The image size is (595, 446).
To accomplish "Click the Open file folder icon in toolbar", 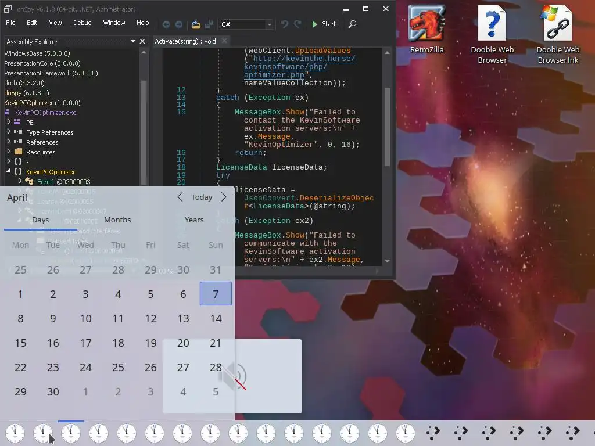I will point(196,24).
